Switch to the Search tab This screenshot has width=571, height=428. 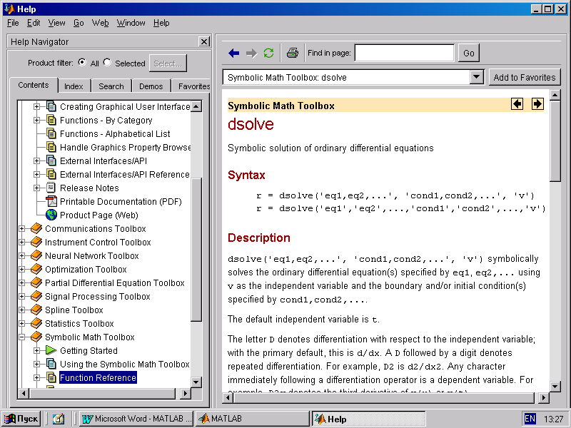point(111,86)
